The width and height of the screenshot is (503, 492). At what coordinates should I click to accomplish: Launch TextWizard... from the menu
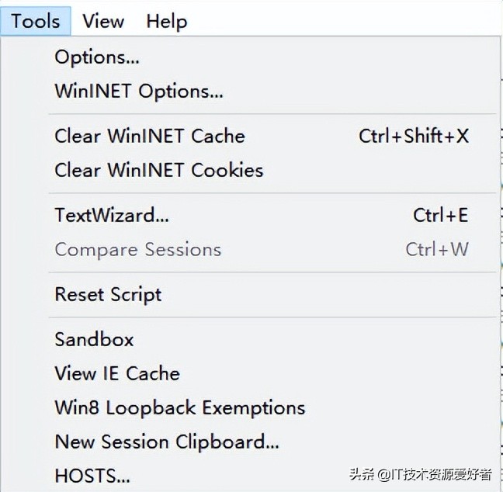[x=111, y=216]
